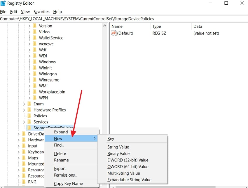Click the registry path address bar
The height and width of the screenshot is (188, 248).
(124, 19)
